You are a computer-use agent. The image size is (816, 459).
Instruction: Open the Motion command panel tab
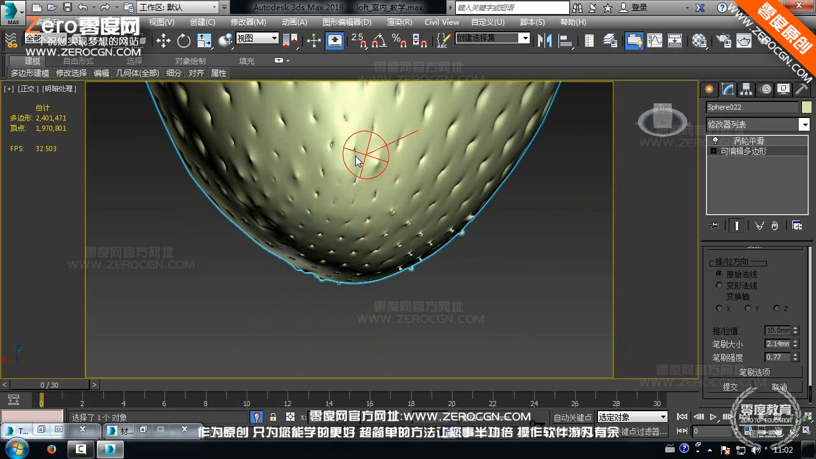point(766,89)
